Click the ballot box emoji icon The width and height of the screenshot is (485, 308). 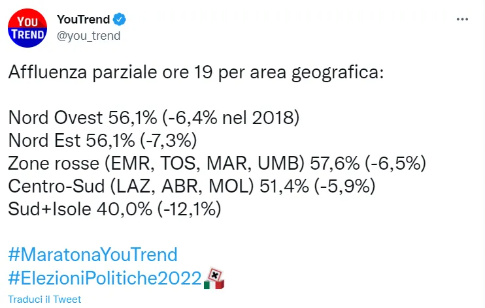(x=214, y=278)
